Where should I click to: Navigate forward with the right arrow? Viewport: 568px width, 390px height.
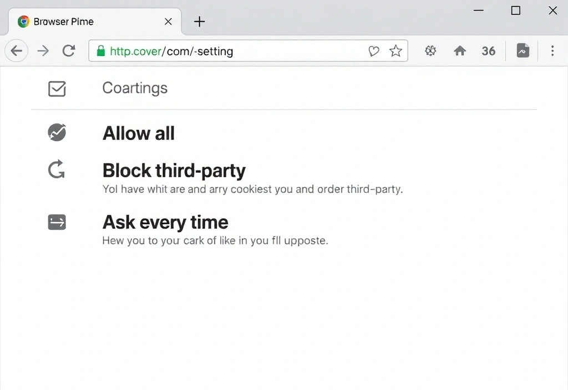(43, 50)
